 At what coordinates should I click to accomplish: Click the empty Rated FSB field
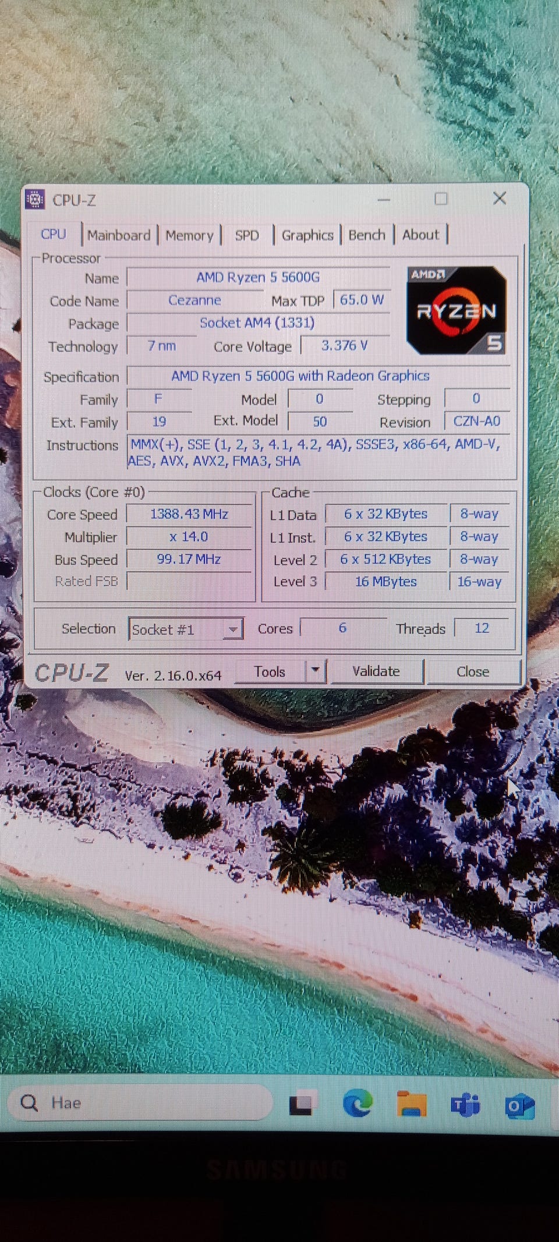pos(189,581)
